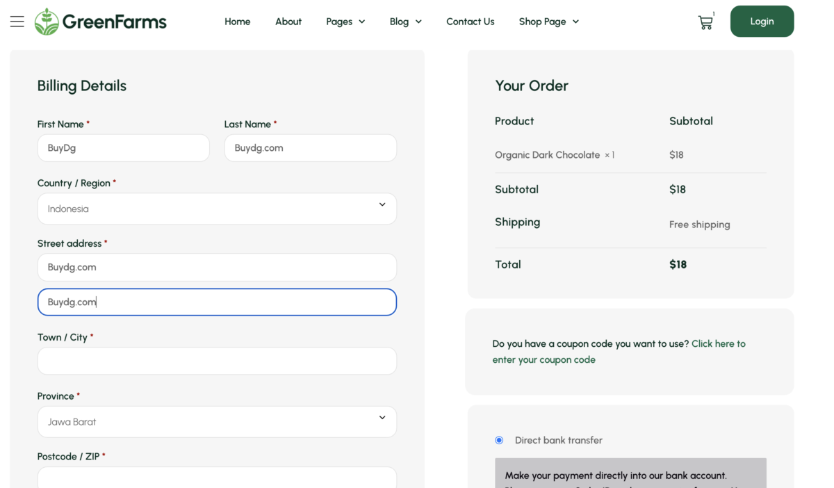Expand the Shop Page navigation dropdown

tap(548, 22)
